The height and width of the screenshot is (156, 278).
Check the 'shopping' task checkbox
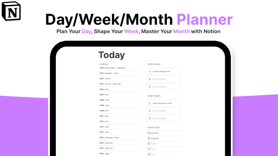(x=149, y=138)
